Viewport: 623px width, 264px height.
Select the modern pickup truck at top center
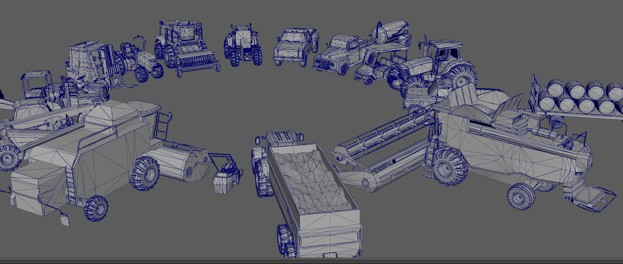[296, 47]
